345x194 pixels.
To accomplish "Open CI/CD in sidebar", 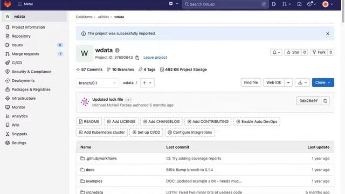I will (17, 63).
